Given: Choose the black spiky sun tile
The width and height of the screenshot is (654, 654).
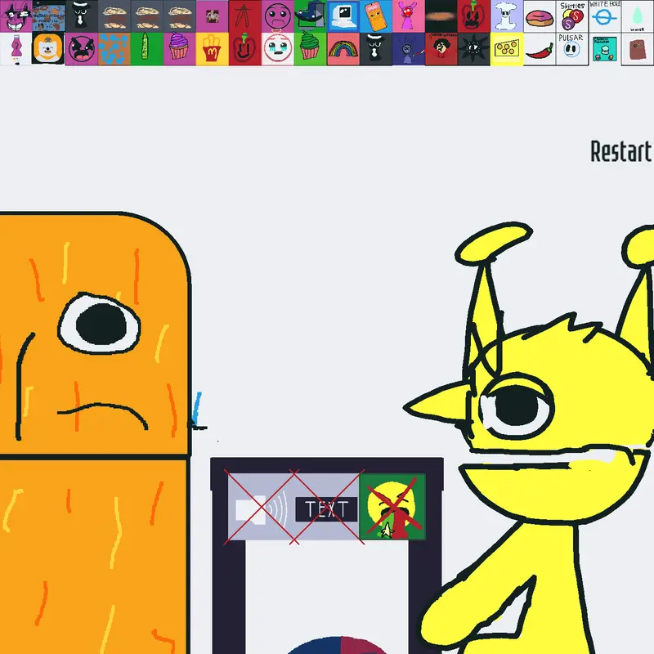Looking at the screenshot, I should pyautogui.click(x=474, y=49).
